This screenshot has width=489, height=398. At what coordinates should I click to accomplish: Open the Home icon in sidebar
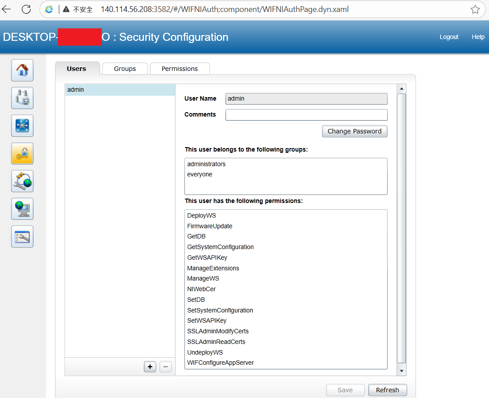22,70
